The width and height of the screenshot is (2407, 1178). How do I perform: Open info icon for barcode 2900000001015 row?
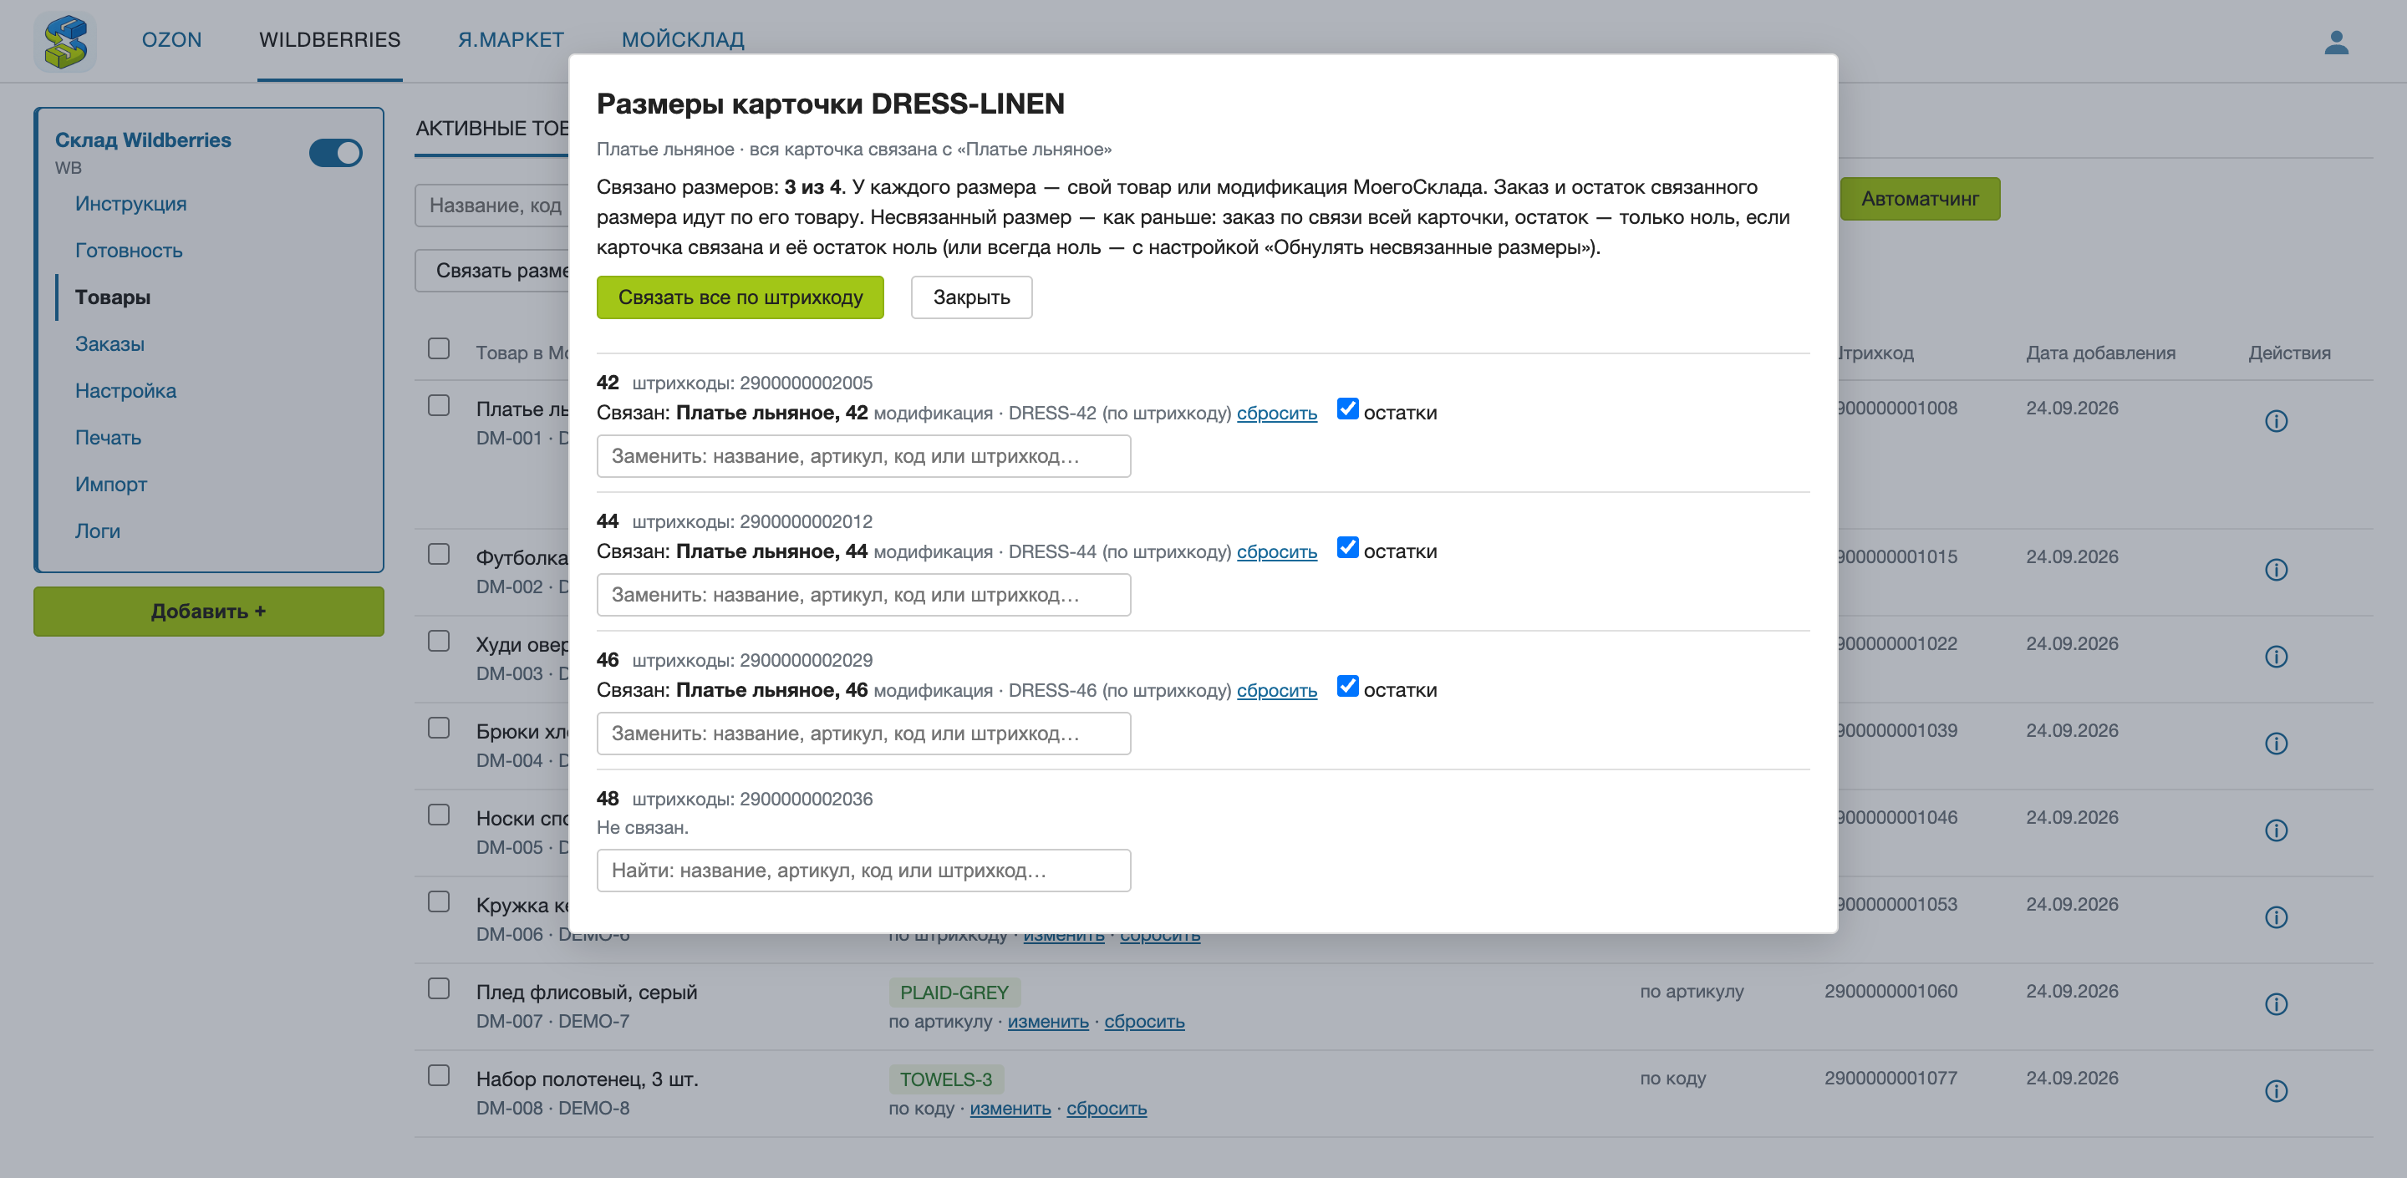(2276, 570)
